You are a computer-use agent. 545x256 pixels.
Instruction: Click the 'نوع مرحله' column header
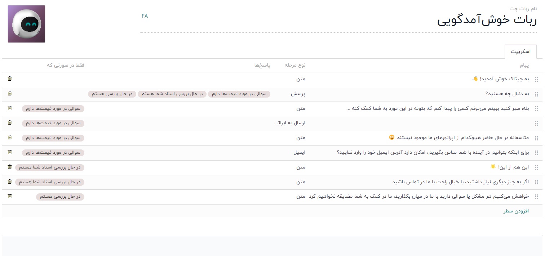(295, 65)
